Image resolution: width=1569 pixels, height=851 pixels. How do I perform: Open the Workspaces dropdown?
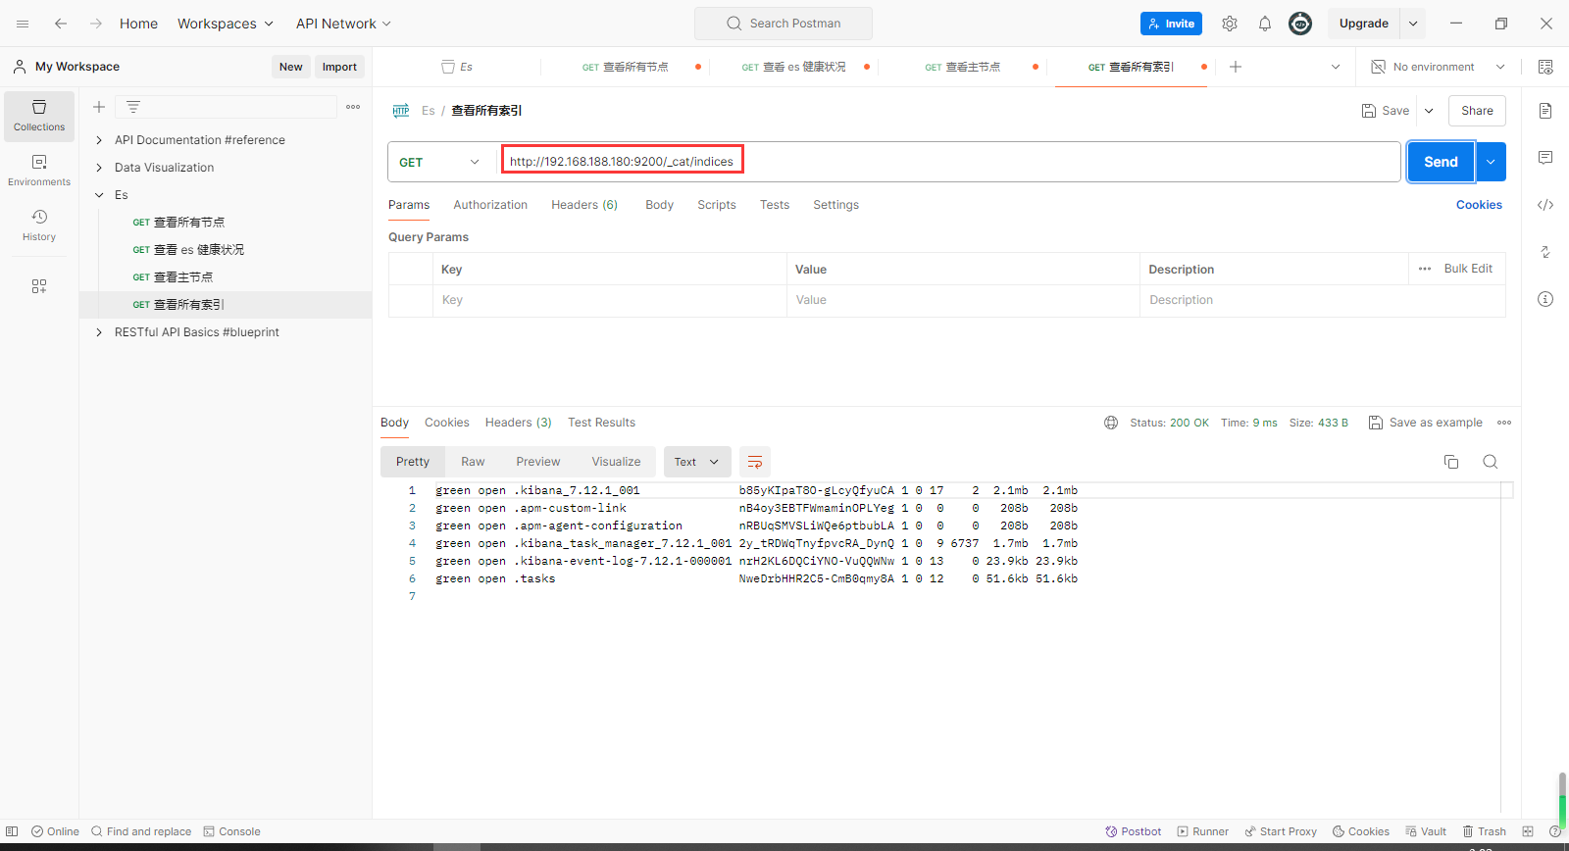coord(226,24)
